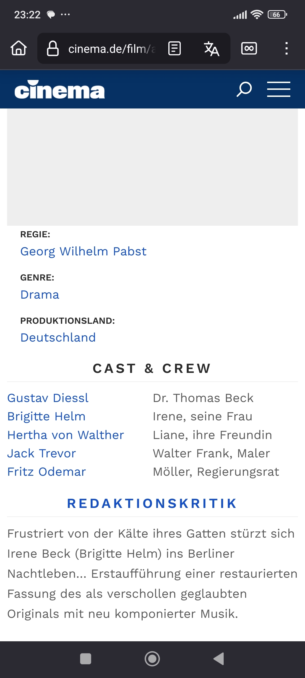
Task: Open the private tabs mask icon
Action: [x=249, y=48]
